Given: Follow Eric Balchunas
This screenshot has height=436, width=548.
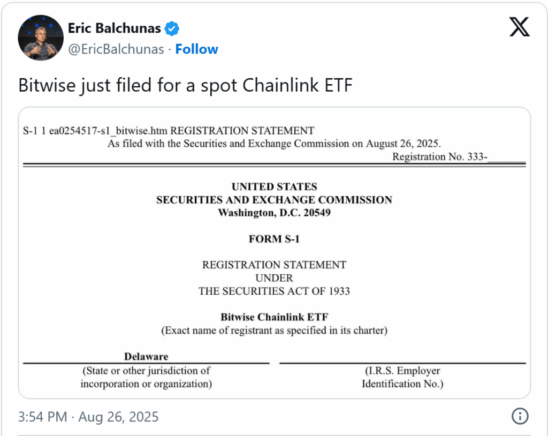Looking at the screenshot, I should 197,49.
